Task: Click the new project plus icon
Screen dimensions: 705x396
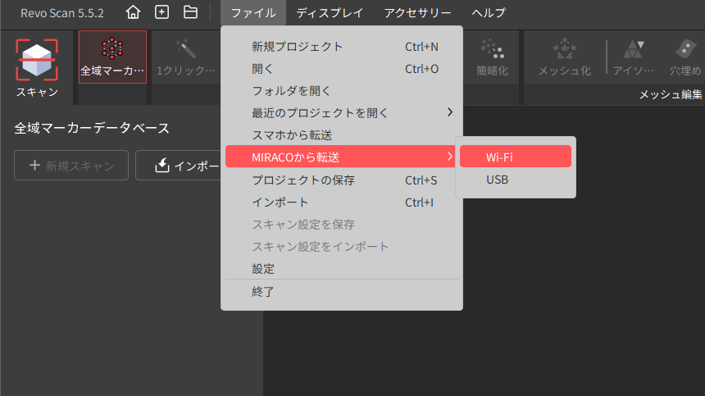Action: (161, 12)
